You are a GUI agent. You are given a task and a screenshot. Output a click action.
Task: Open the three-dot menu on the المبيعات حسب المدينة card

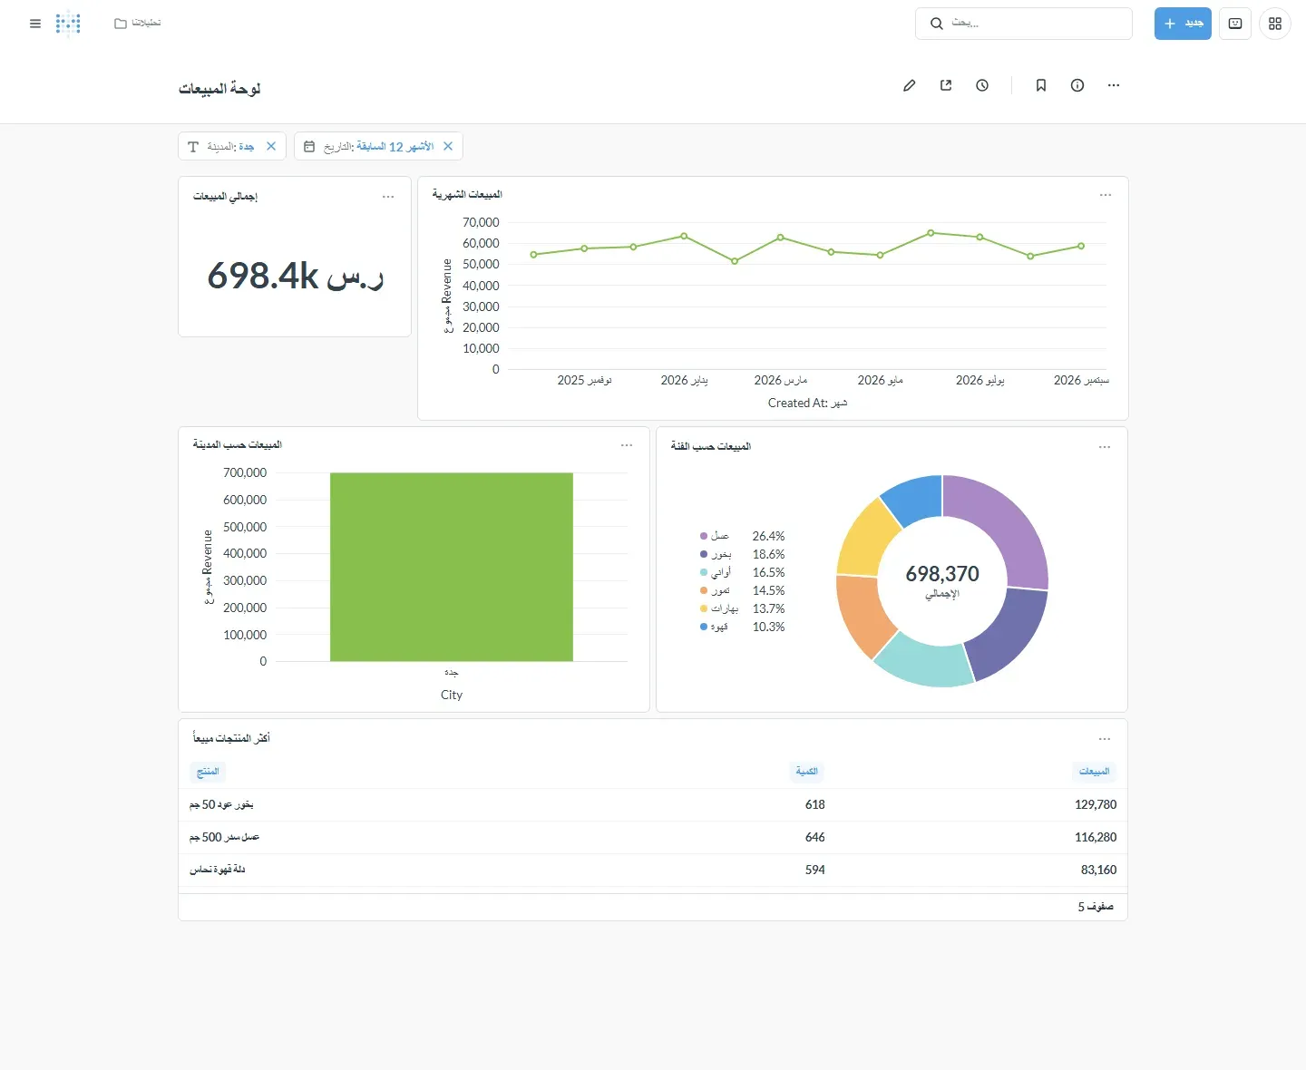click(x=627, y=445)
